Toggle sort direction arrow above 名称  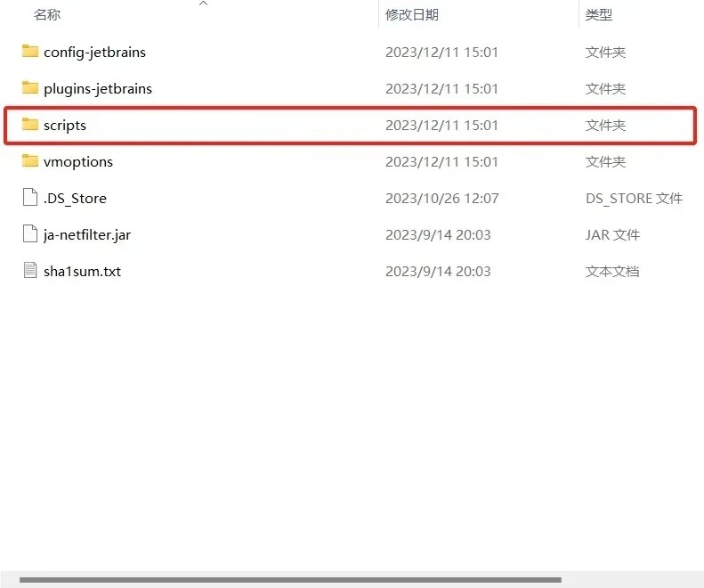coord(203,4)
